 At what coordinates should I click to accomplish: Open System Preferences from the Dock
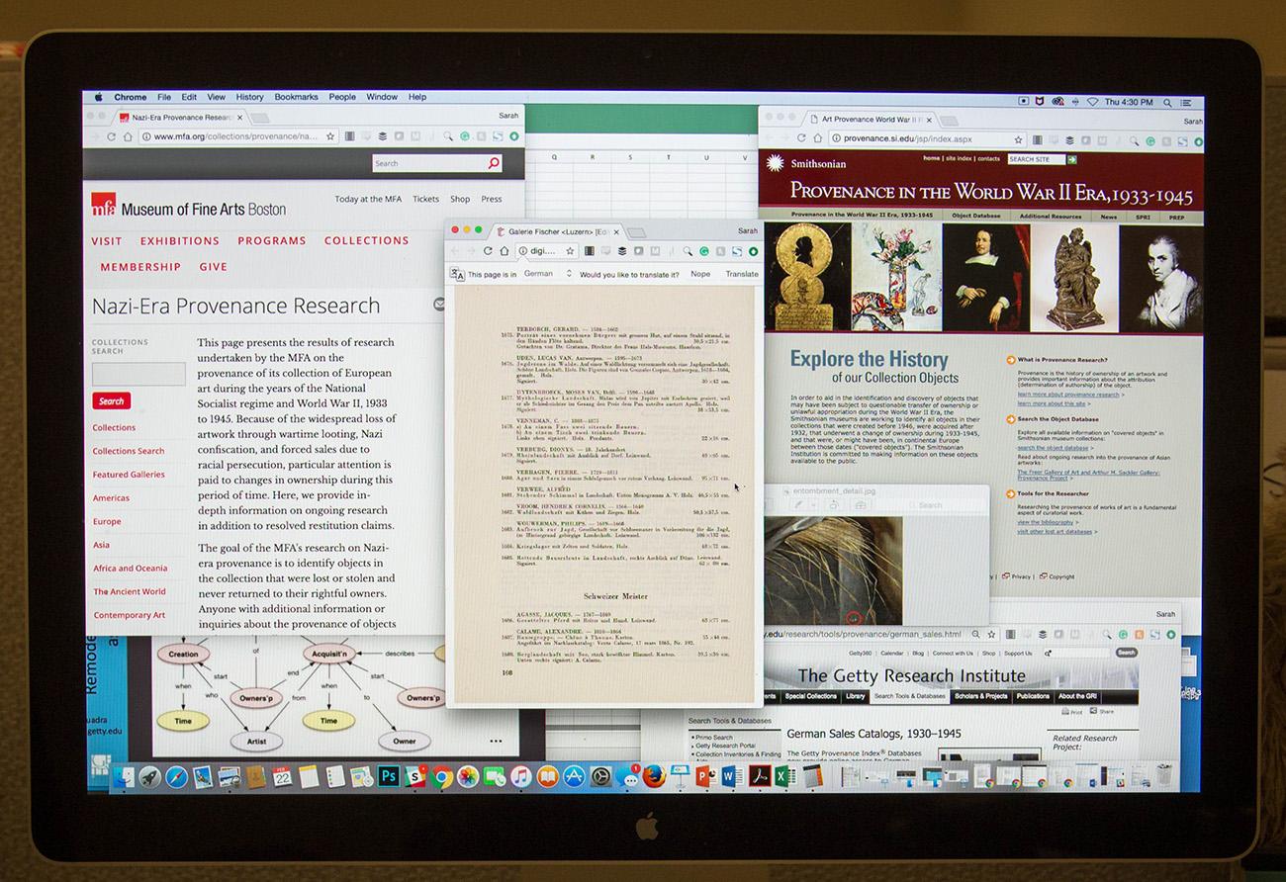600,777
